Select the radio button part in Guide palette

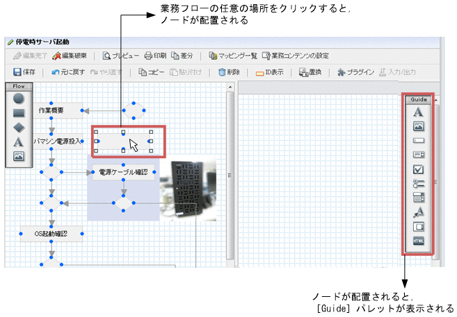tap(419, 184)
